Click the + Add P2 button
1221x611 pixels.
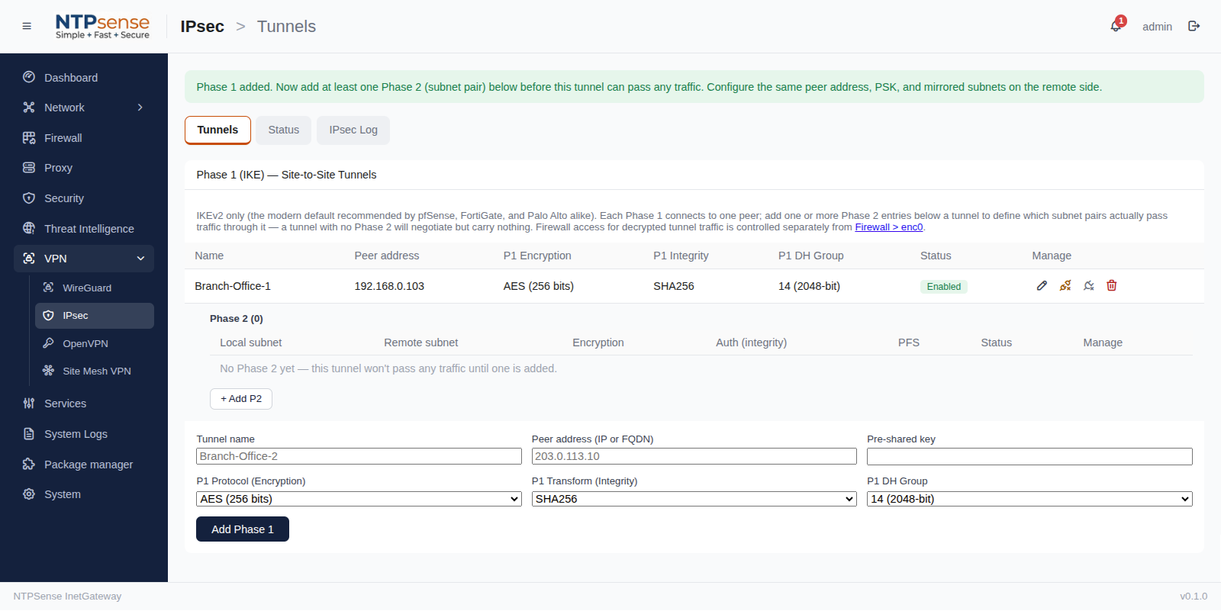[x=241, y=399]
